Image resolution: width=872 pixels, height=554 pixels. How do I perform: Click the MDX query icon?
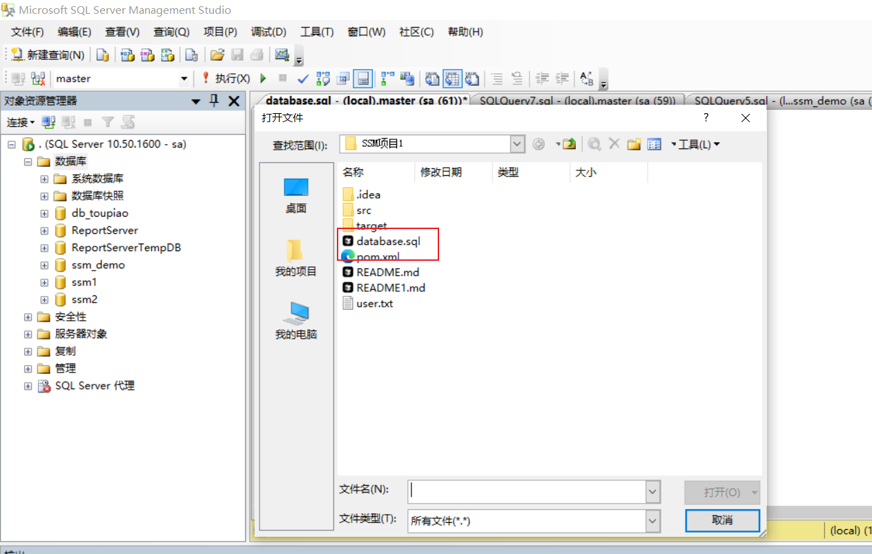(x=127, y=55)
